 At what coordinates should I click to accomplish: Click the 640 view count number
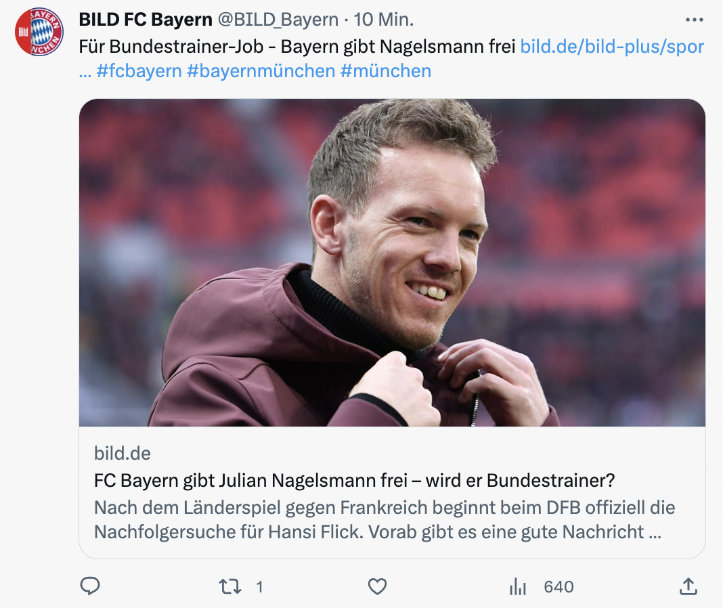pos(558,587)
